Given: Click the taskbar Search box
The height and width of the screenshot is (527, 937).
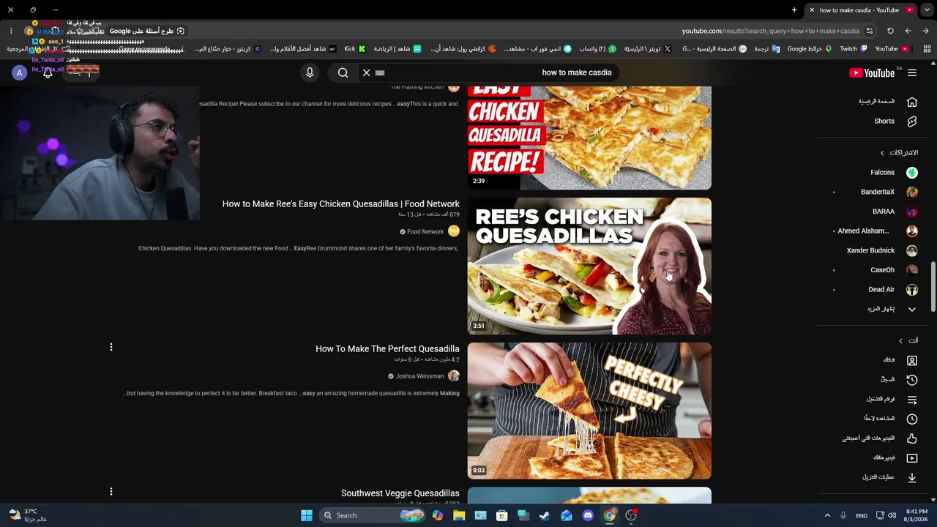Looking at the screenshot, I should 374,515.
